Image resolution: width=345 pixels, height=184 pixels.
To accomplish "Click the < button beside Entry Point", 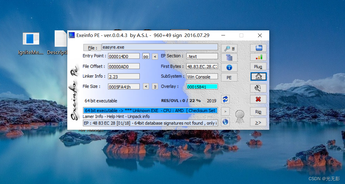I will point(155,56).
